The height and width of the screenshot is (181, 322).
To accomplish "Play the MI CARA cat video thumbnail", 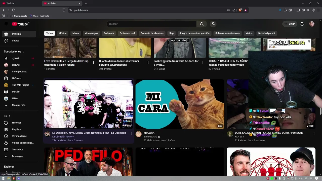I will [180, 104].
